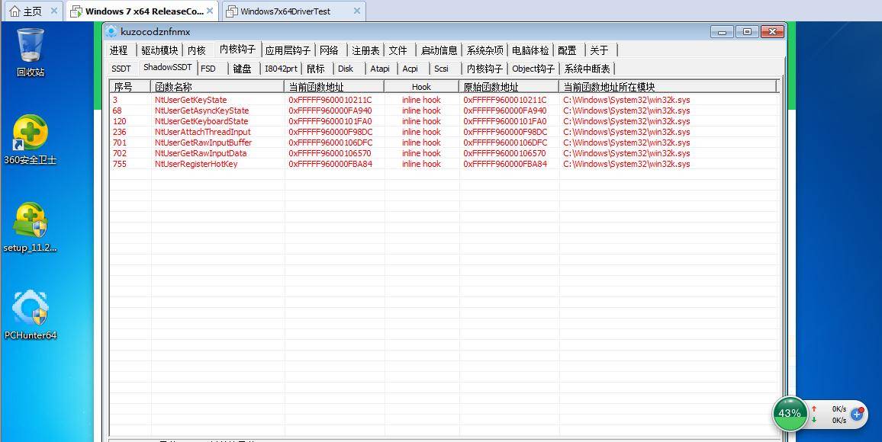This screenshot has width=882, height=442.
Task: Click the blue plus icon on the speed widget
Action: pyautogui.click(x=858, y=414)
